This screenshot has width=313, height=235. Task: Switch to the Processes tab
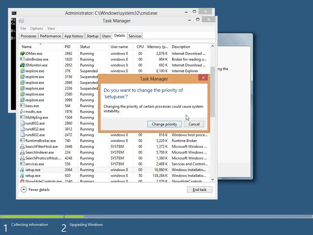pos(28,36)
